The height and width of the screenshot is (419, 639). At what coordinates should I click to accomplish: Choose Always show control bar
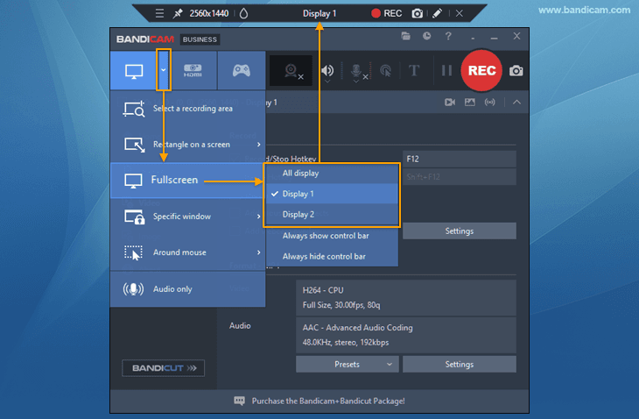pos(332,236)
